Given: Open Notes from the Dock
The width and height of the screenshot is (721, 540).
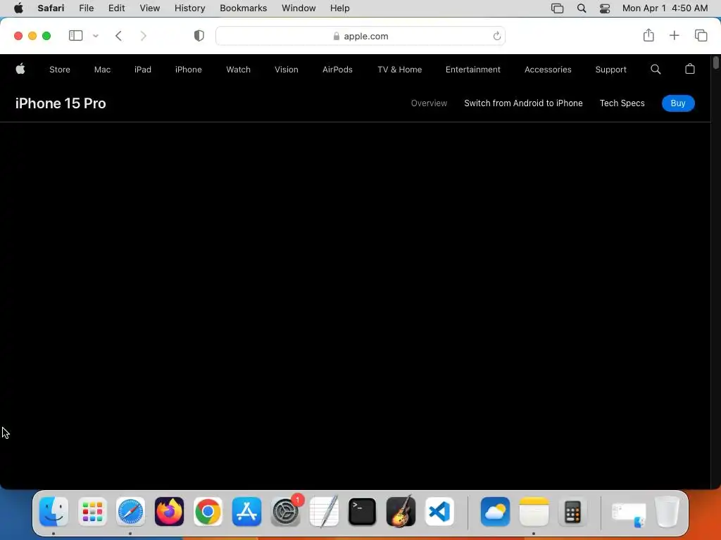Looking at the screenshot, I should pos(534,511).
